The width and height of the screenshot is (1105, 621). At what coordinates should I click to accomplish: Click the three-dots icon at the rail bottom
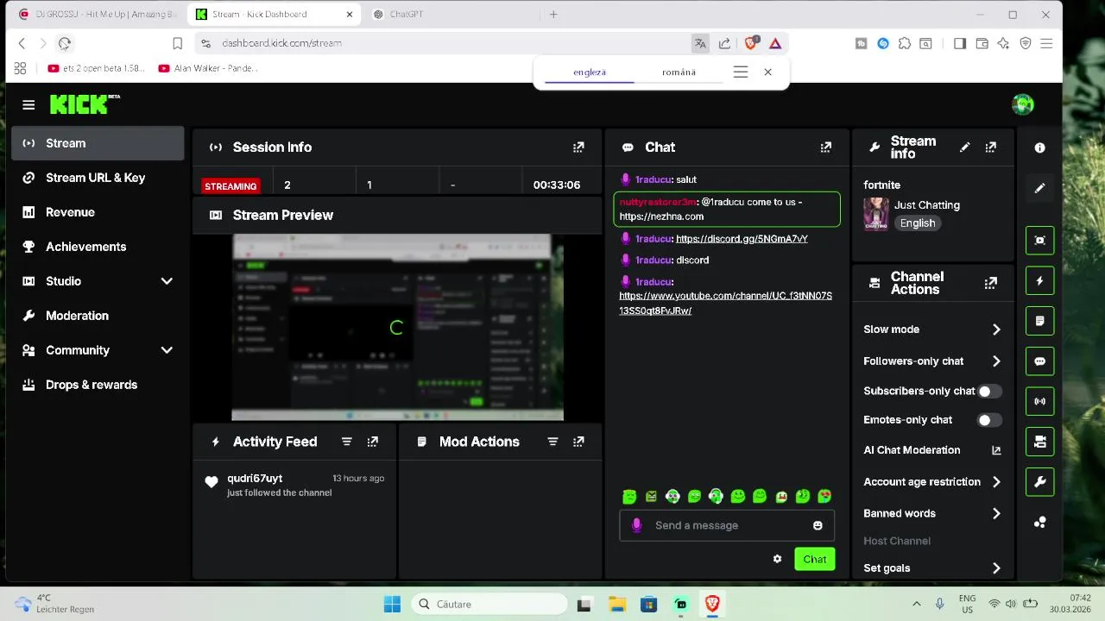[x=1039, y=522]
